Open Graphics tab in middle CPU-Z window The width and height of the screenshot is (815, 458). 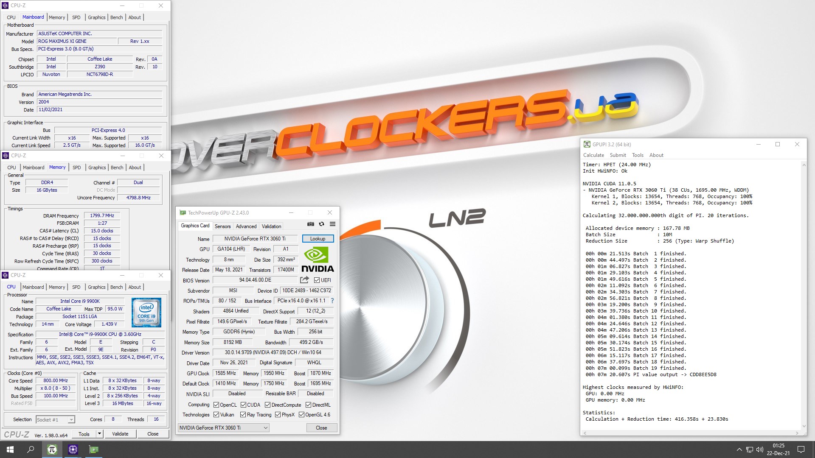click(97, 168)
